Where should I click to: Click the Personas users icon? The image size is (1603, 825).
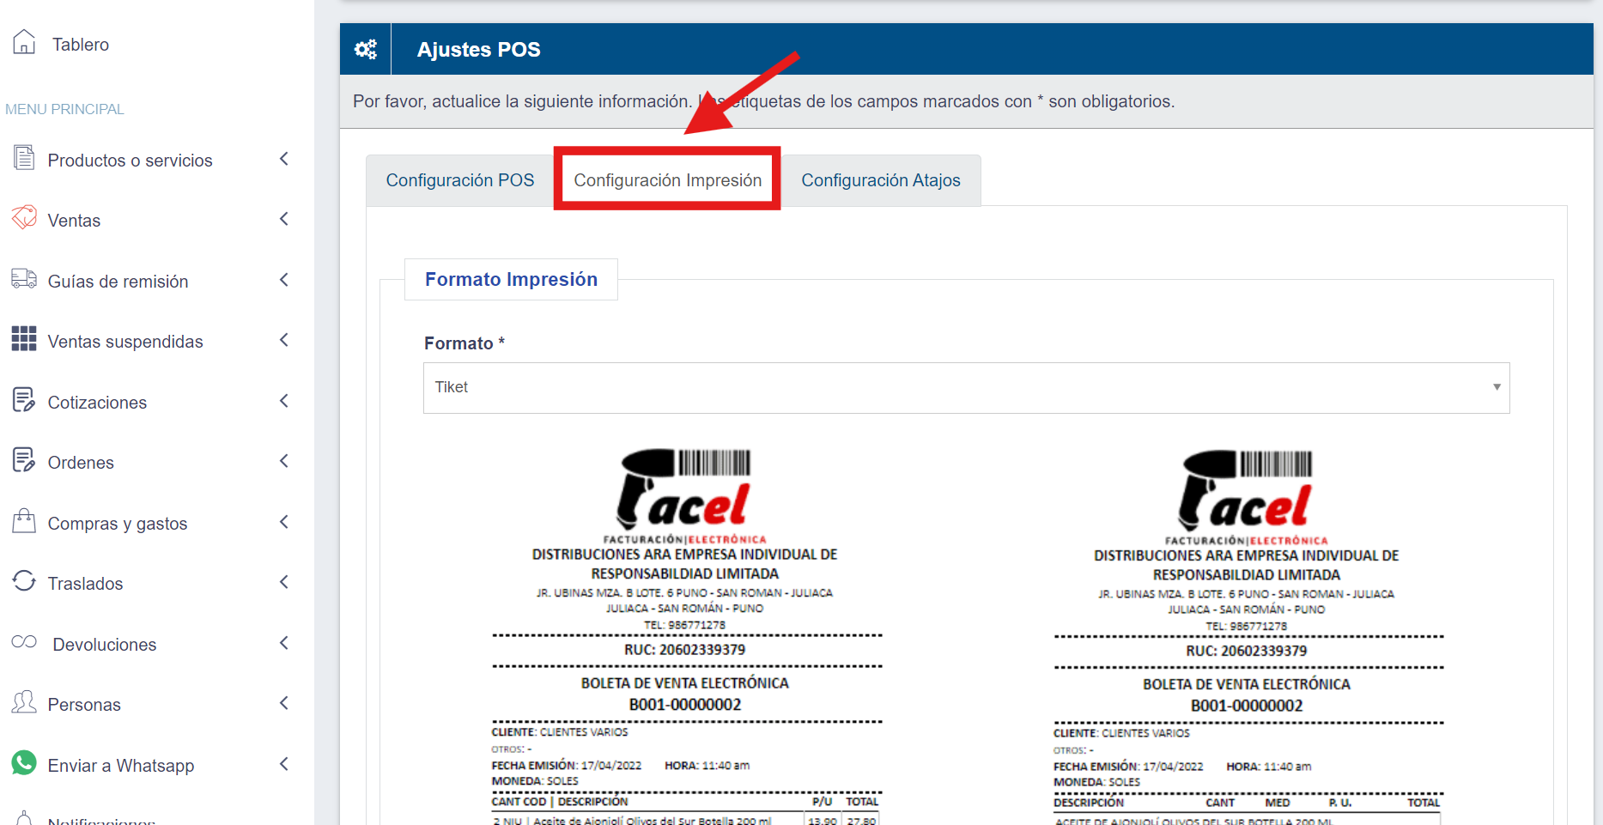tap(24, 702)
